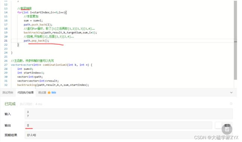Place cursor on path.pop_back(); line
The image size is (242, 142).
tap(36, 41)
